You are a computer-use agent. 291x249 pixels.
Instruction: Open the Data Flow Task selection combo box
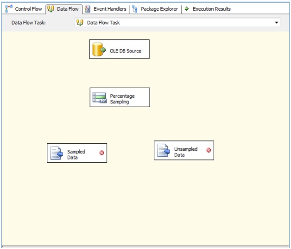tap(176, 22)
